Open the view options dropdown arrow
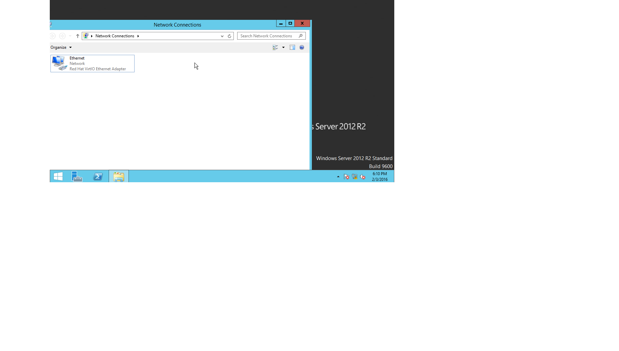The height and width of the screenshot is (351, 619). 283,47
